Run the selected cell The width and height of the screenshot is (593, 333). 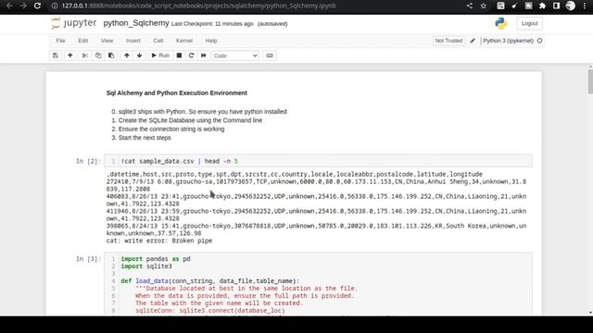[160, 55]
